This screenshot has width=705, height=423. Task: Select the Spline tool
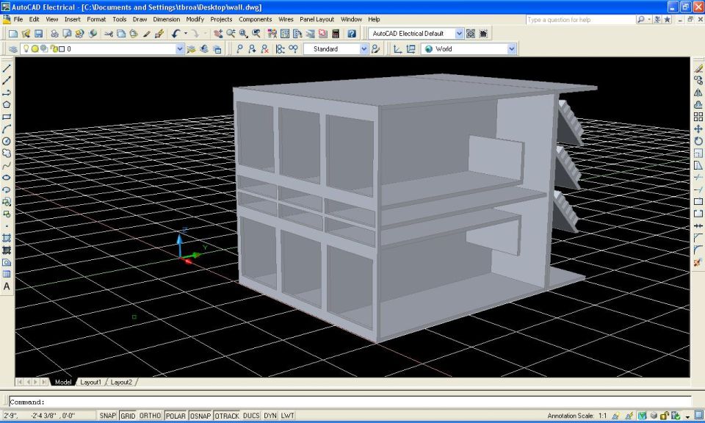pos(7,165)
